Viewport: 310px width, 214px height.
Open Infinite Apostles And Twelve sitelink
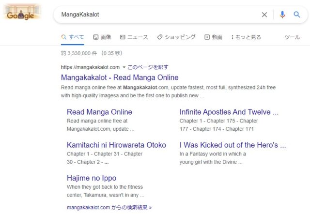coord(229,112)
